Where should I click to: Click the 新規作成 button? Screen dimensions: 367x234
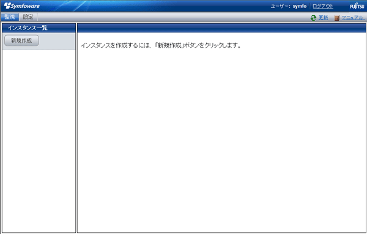(x=21, y=41)
